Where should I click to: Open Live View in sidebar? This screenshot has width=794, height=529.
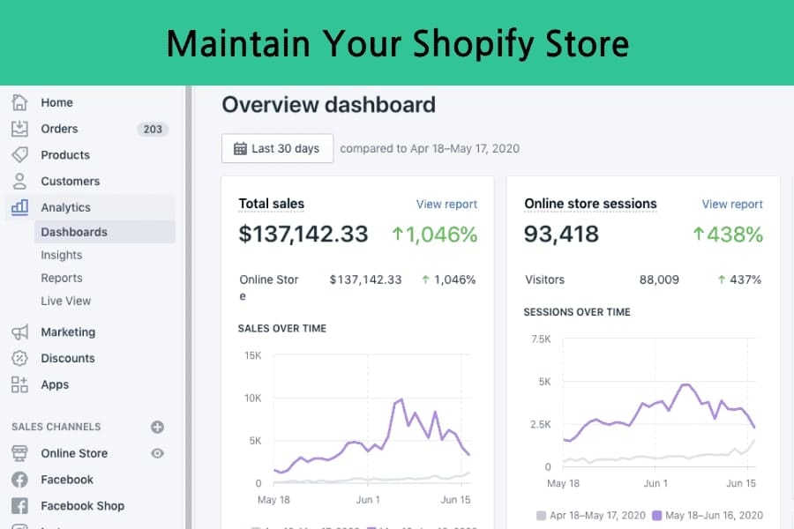(66, 301)
